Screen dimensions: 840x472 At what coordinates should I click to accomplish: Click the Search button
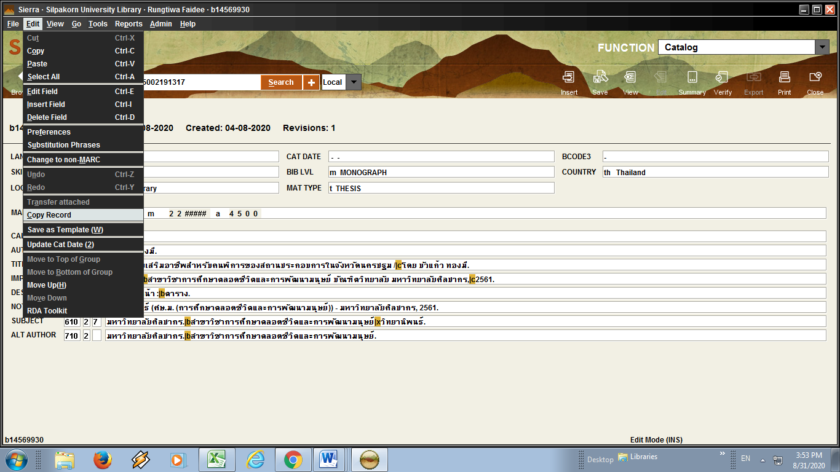281,82
